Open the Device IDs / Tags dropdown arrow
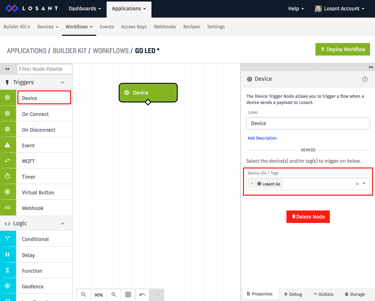Viewport: 375px width, 301px height. [x=364, y=184]
